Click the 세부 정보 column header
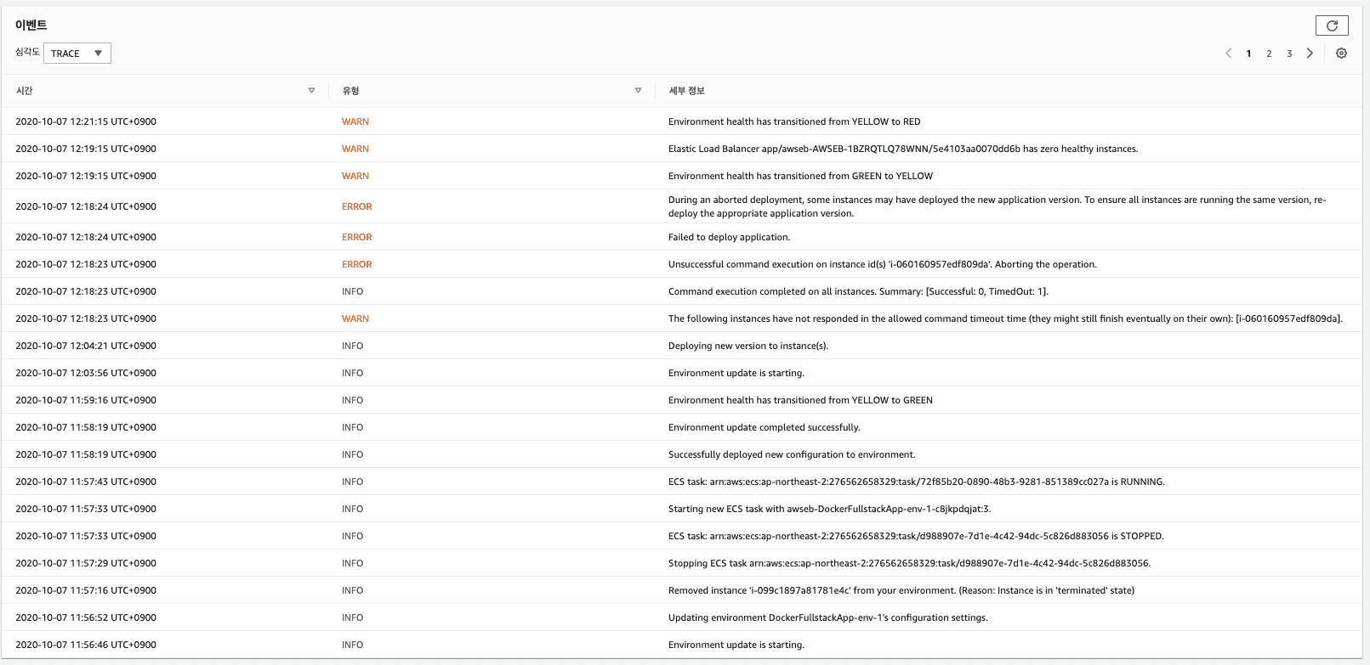Screen dimensions: 1370x665 coord(686,91)
